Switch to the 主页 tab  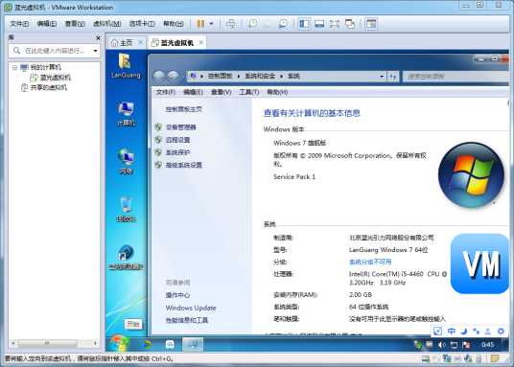(x=126, y=42)
